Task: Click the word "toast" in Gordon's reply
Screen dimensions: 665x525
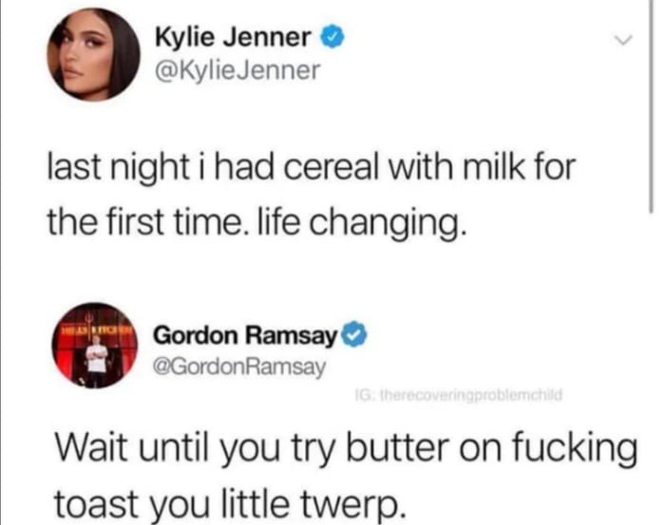Action: pyautogui.click(x=97, y=504)
